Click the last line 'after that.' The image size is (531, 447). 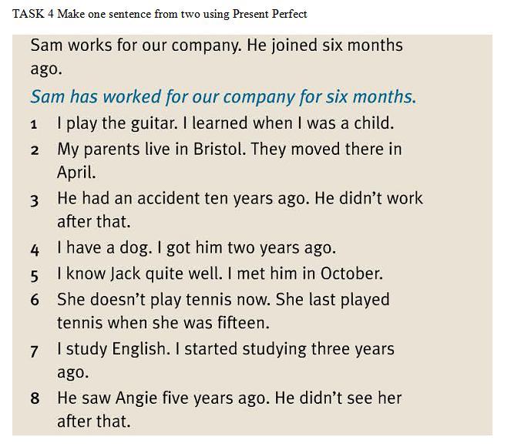pos(94,422)
